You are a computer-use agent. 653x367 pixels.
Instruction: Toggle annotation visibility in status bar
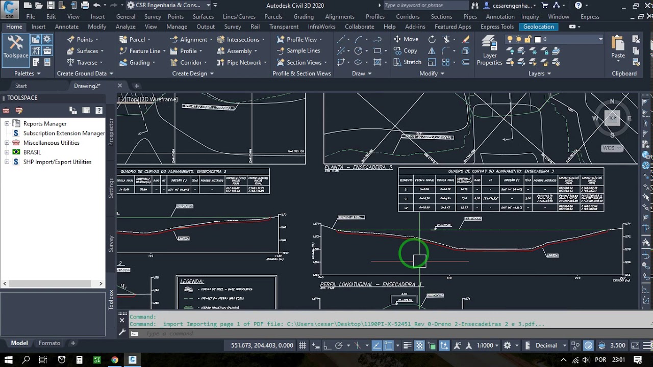click(x=457, y=345)
